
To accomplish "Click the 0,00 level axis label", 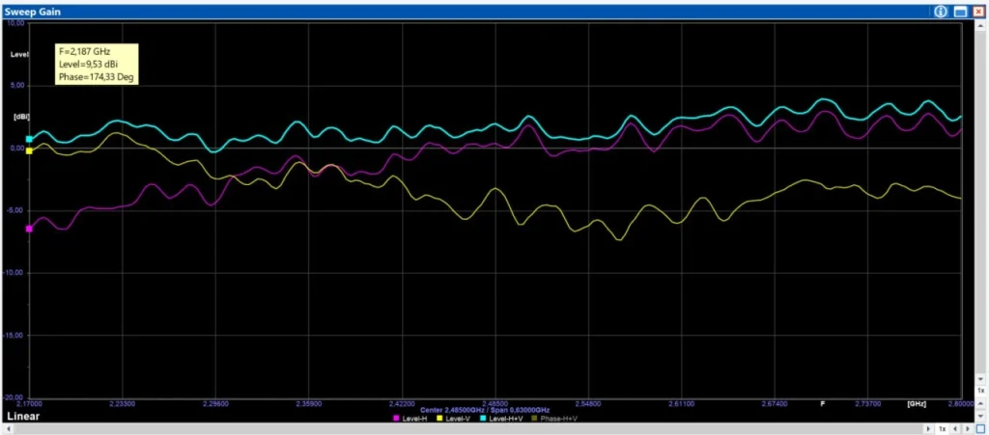I will [x=15, y=148].
